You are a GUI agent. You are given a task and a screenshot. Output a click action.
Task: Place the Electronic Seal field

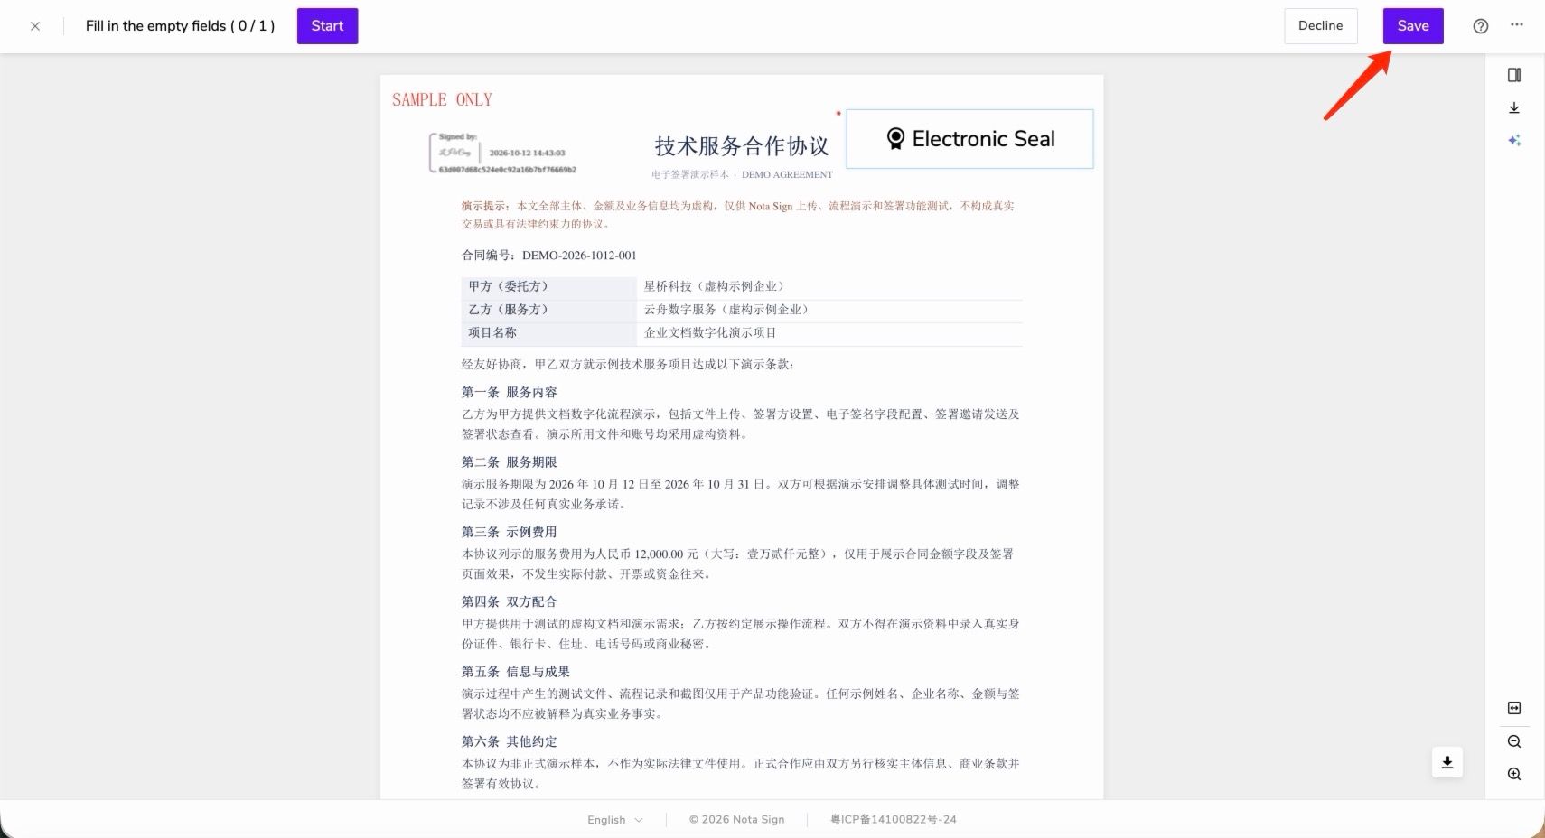coord(969,139)
